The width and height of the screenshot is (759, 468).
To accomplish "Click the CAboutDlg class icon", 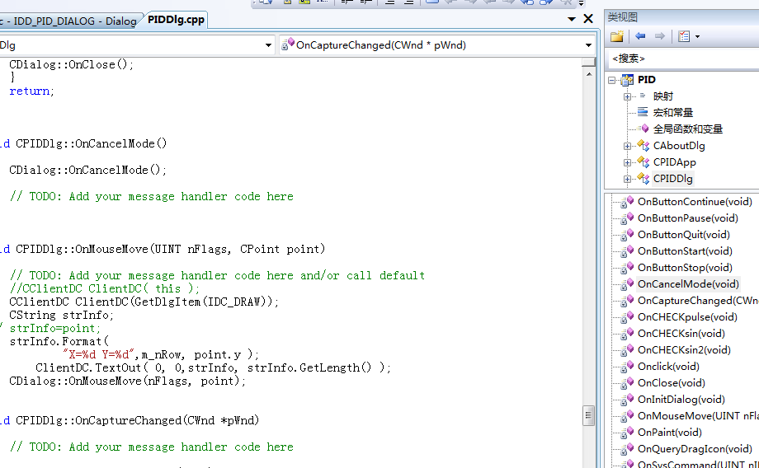I will pyautogui.click(x=643, y=145).
